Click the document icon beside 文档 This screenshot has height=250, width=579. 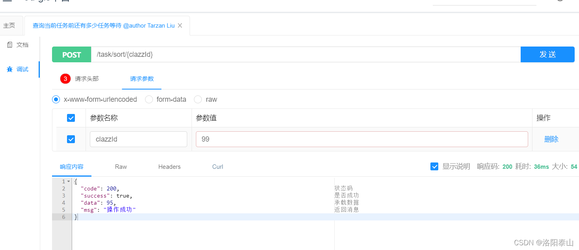click(10, 45)
